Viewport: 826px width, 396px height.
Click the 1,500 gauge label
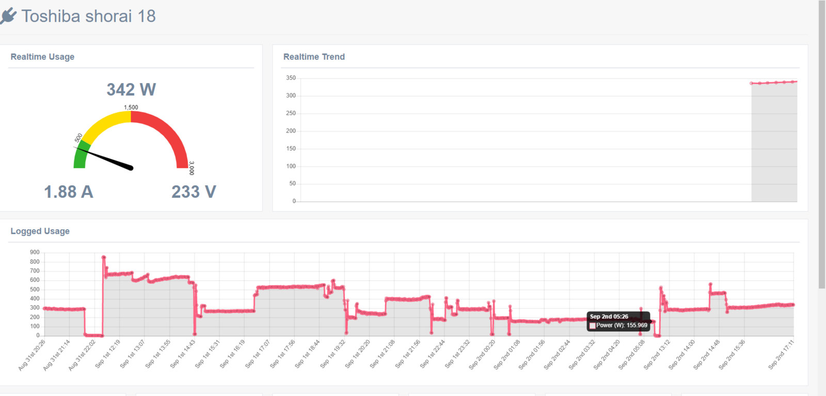tap(131, 107)
